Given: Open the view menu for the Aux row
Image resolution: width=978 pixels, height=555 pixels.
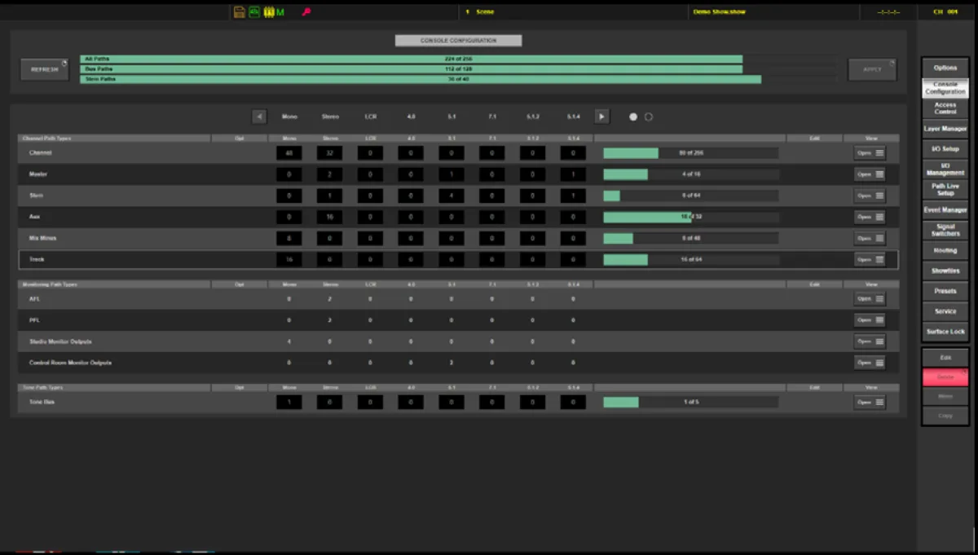Looking at the screenshot, I should pyautogui.click(x=870, y=217).
